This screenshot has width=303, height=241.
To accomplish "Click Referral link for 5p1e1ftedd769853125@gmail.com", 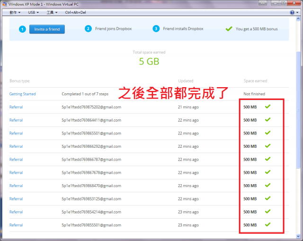I will [x=16, y=199].
